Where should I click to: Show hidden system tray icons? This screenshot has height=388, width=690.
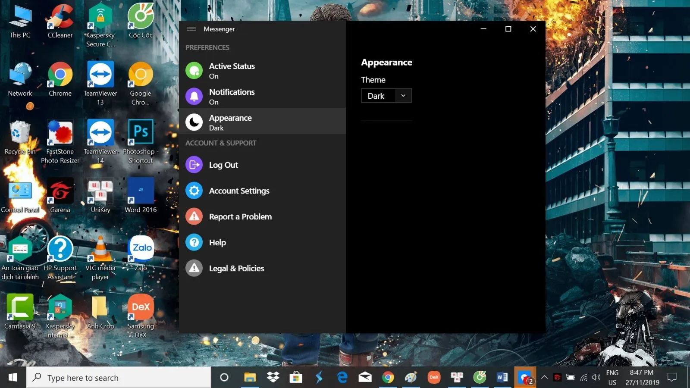tap(544, 378)
